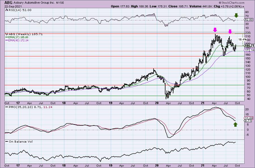Click the Chg +3.78 (+2.08%) value
This screenshot has width=255, height=168.
coord(228,6)
